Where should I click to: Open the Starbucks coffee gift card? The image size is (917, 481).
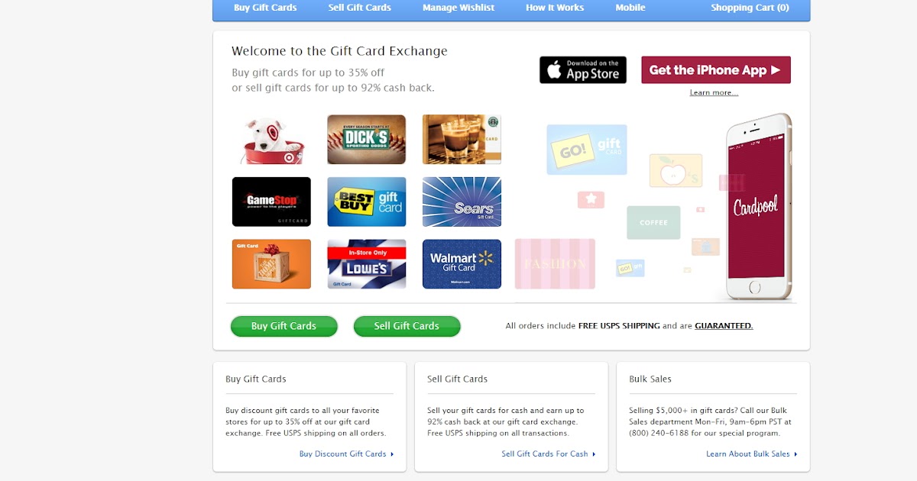click(x=462, y=140)
